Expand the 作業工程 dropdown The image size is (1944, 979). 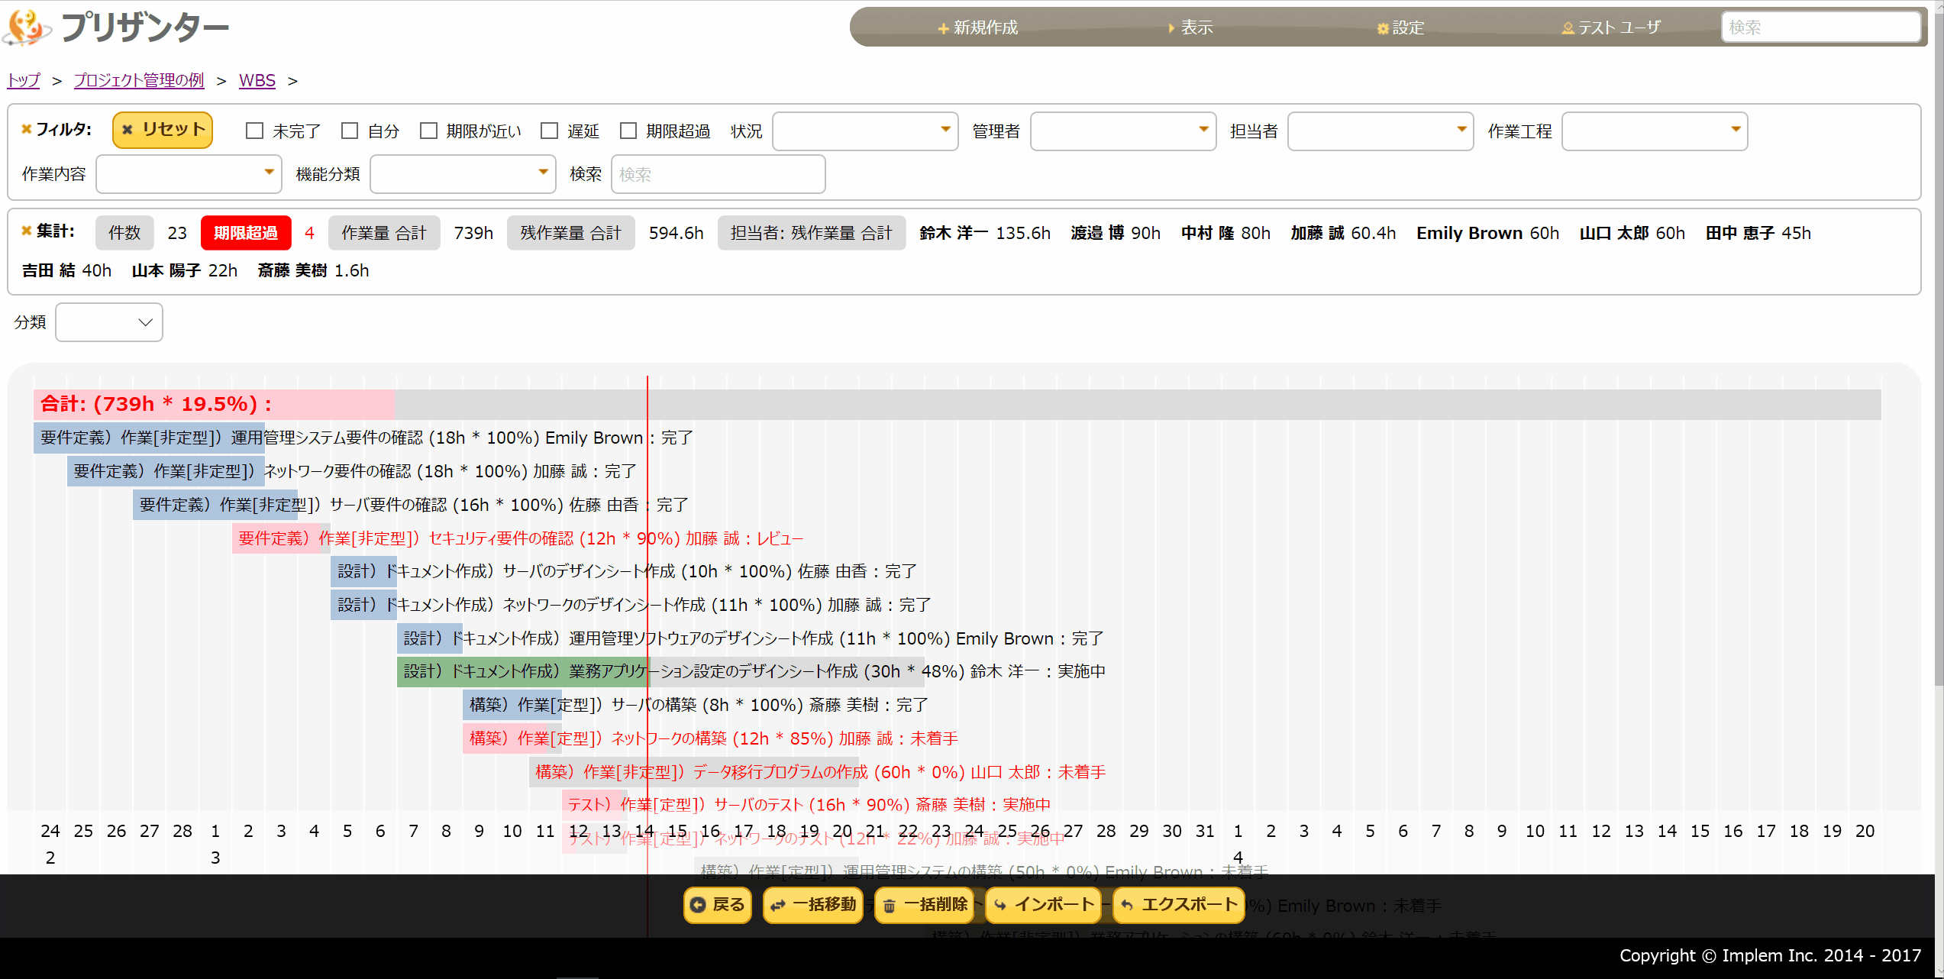[1655, 131]
